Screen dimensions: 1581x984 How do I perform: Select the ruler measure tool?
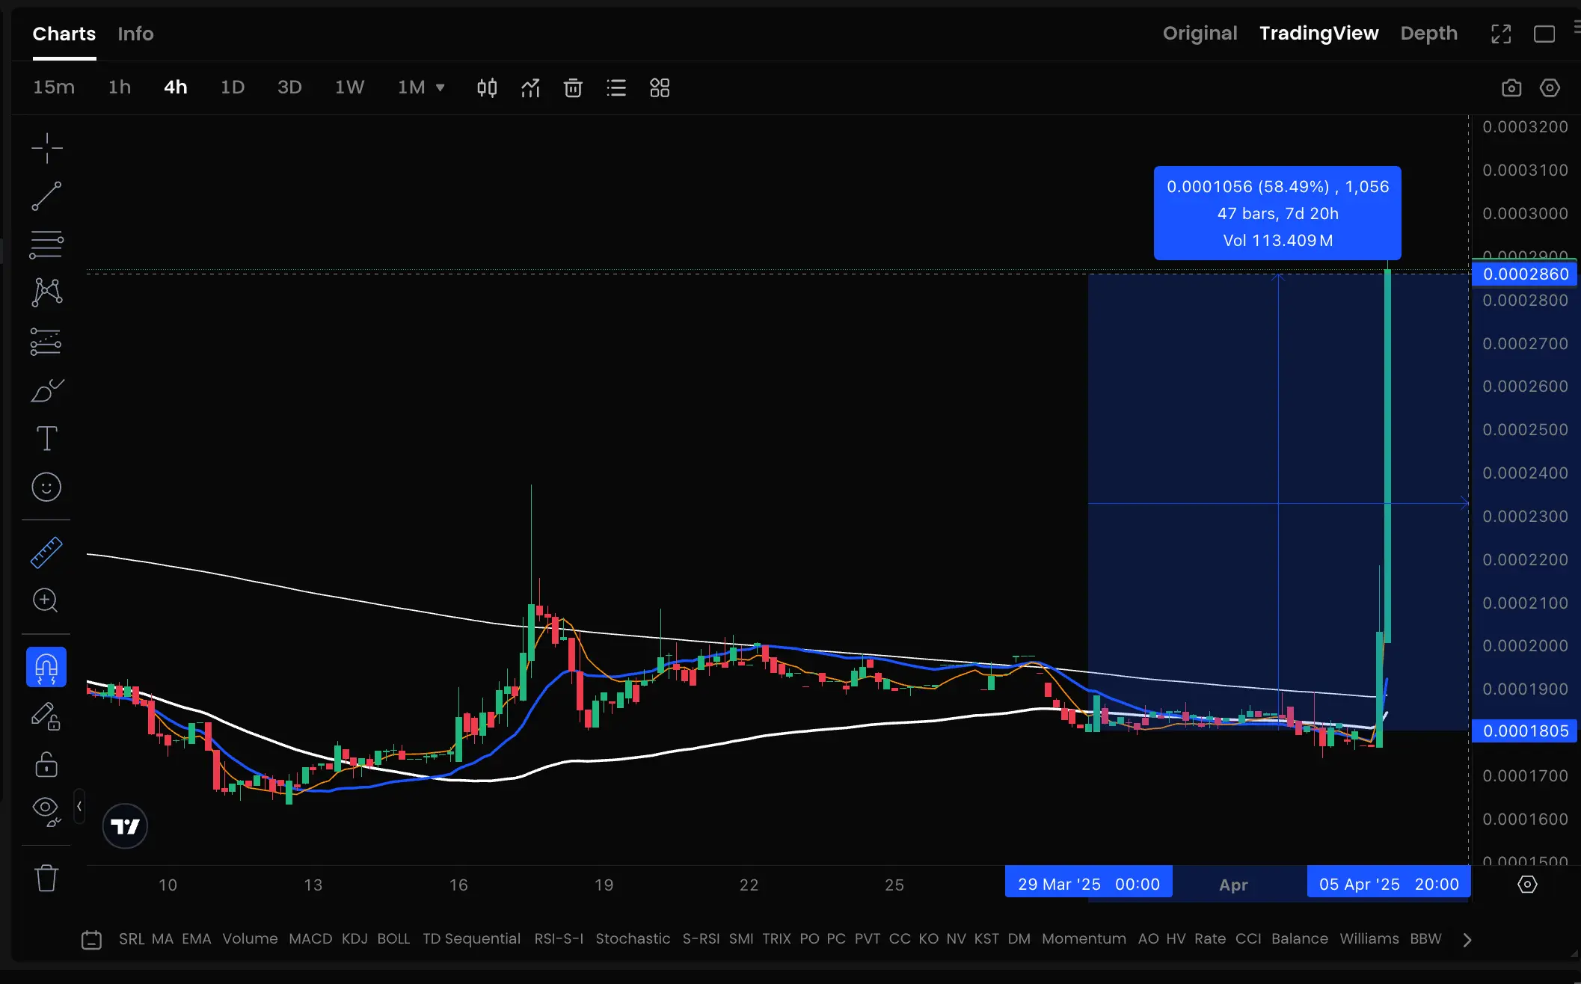[x=46, y=553]
